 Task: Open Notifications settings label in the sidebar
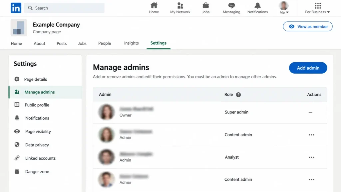click(37, 118)
